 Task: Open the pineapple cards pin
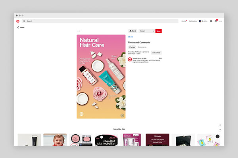click(209, 140)
